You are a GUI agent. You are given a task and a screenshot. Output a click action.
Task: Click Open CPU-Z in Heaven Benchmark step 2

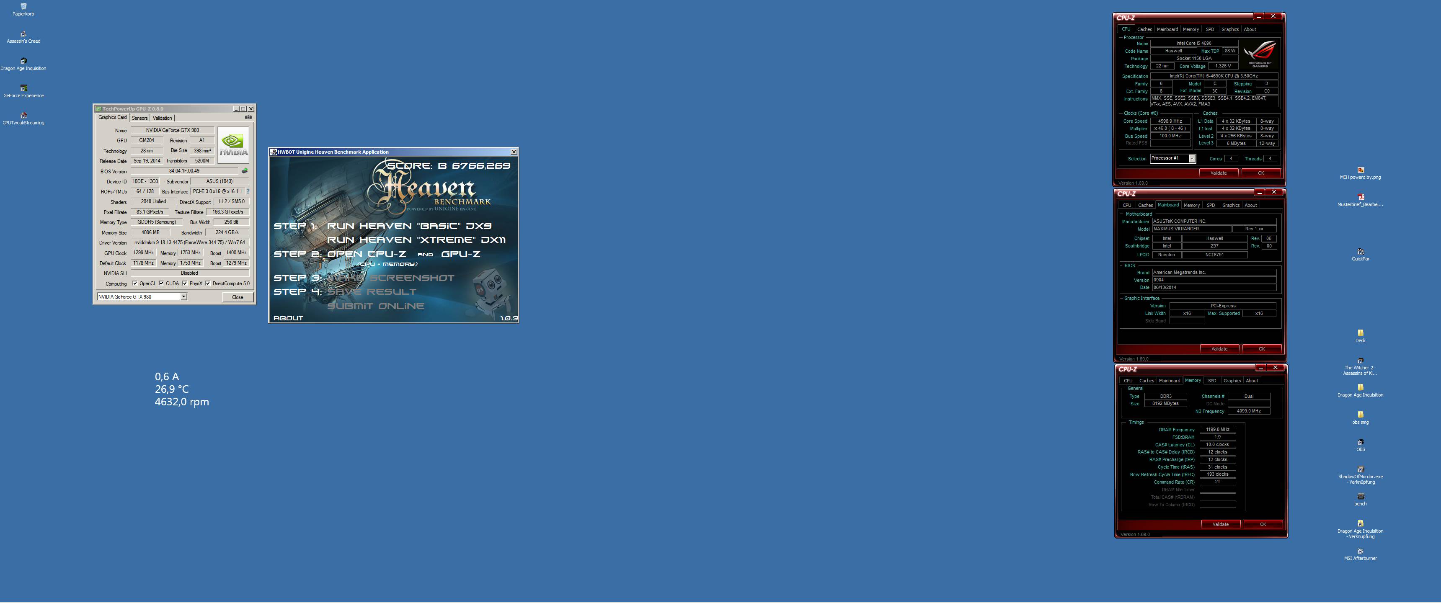[367, 254]
